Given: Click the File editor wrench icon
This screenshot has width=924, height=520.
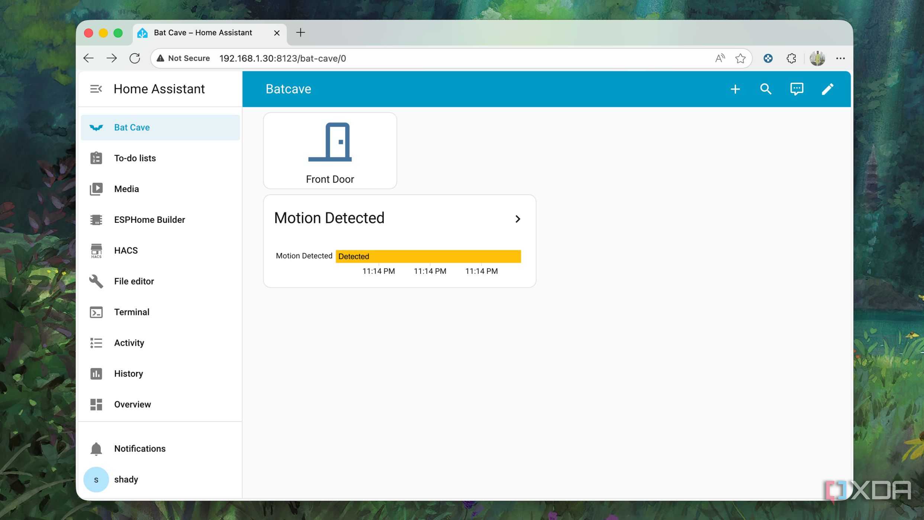Looking at the screenshot, I should point(96,282).
